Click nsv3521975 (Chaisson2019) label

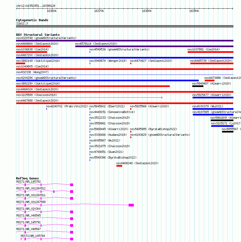[x=110, y=146]
